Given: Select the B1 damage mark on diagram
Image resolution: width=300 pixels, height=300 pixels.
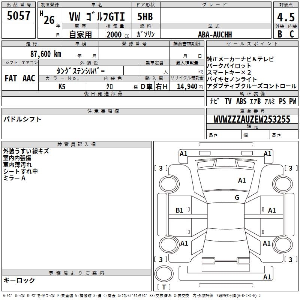Looking at the screenshot, I should coord(180,210).
